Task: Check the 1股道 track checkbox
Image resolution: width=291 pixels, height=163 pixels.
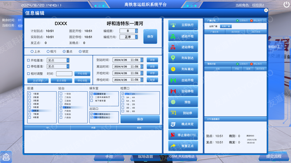Action: click(x=30, y=94)
